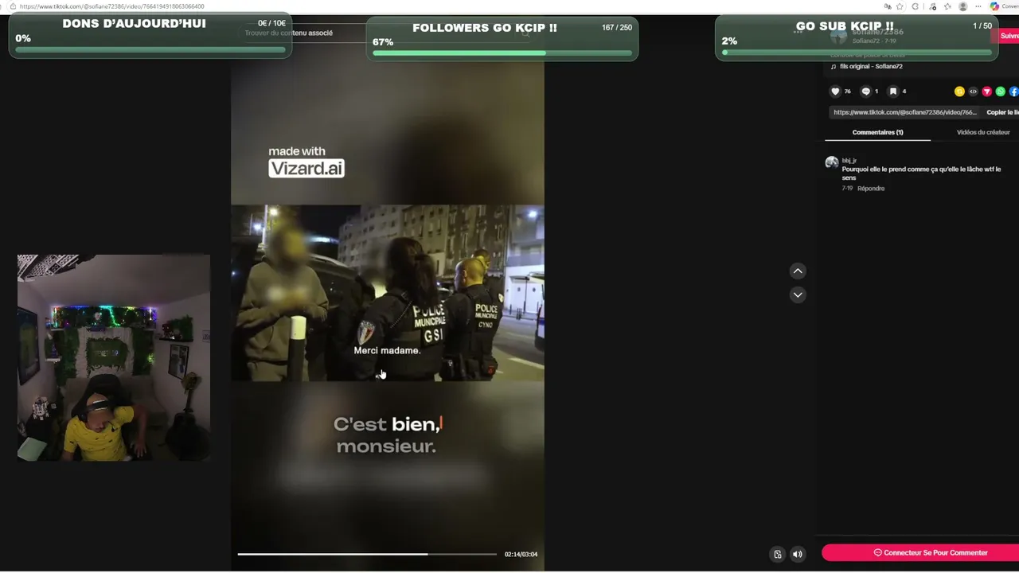Open commenter bbj_jr's profile name

click(x=849, y=161)
